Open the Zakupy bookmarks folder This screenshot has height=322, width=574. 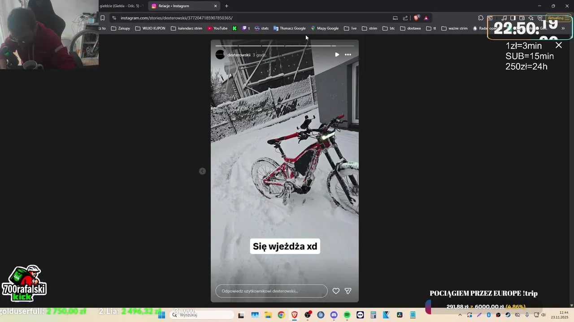(121, 28)
